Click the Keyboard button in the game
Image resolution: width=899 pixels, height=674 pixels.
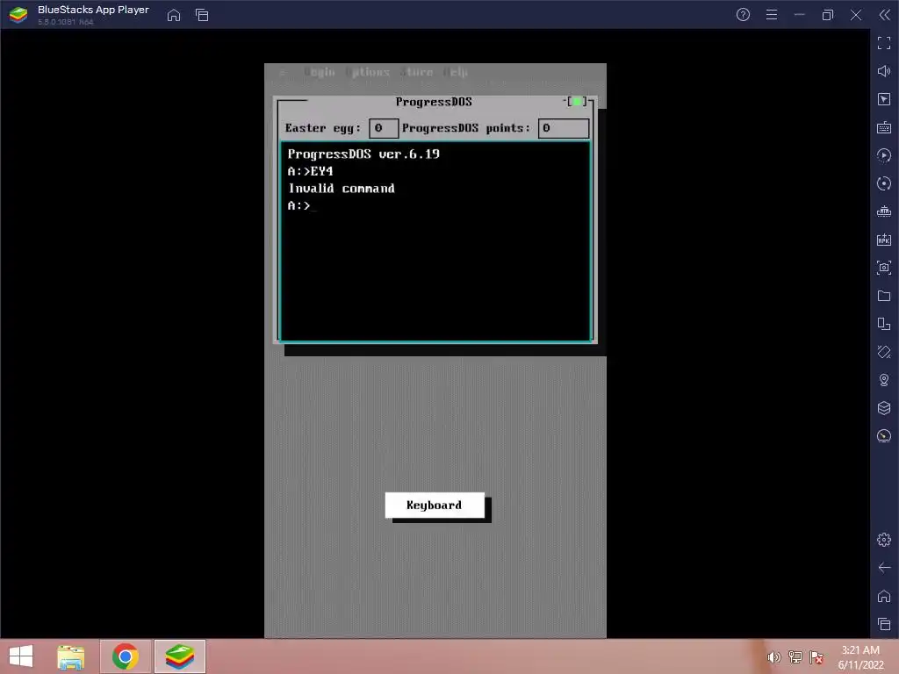coord(435,505)
